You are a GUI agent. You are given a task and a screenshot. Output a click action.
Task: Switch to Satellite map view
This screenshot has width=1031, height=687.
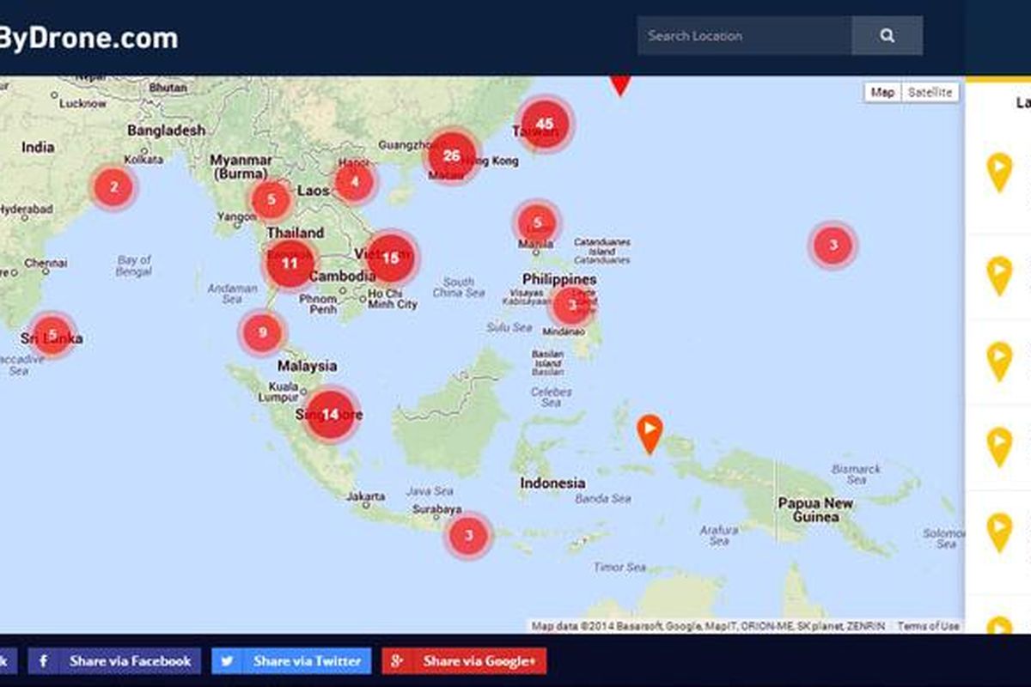930,93
